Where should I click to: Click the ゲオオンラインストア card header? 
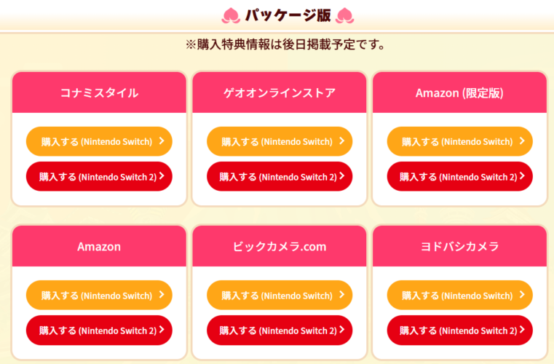point(280,92)
